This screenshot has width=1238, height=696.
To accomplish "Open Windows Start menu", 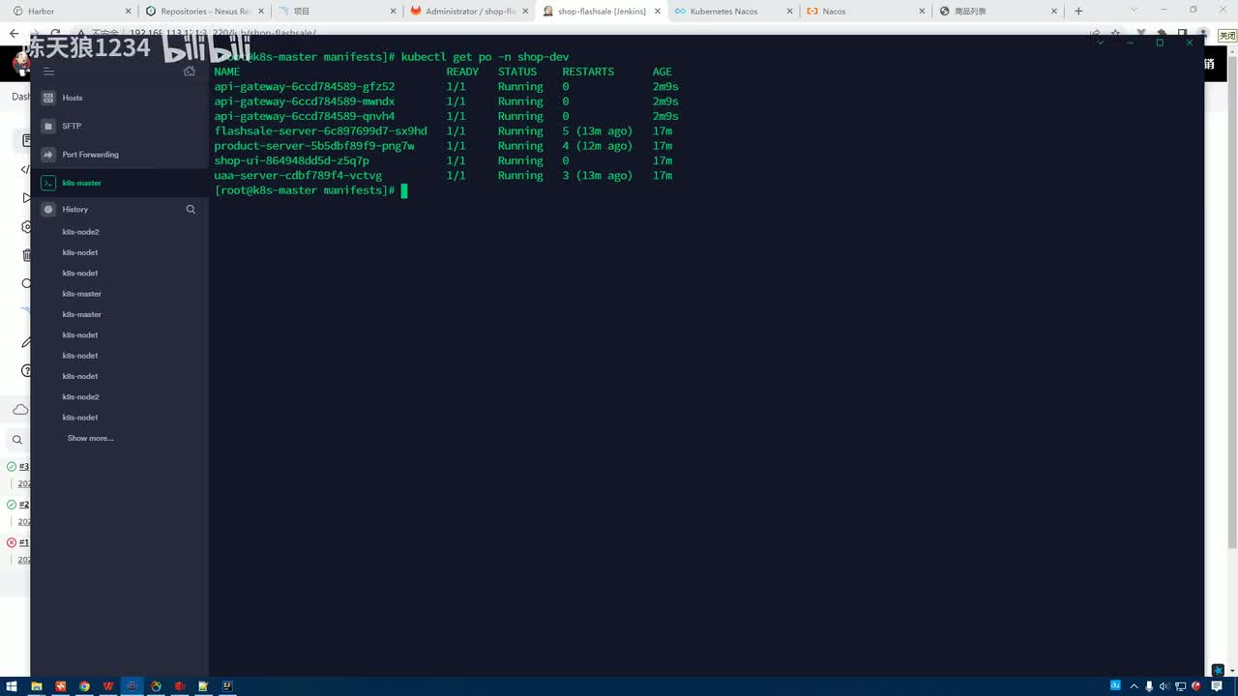I will click(13, 686).
